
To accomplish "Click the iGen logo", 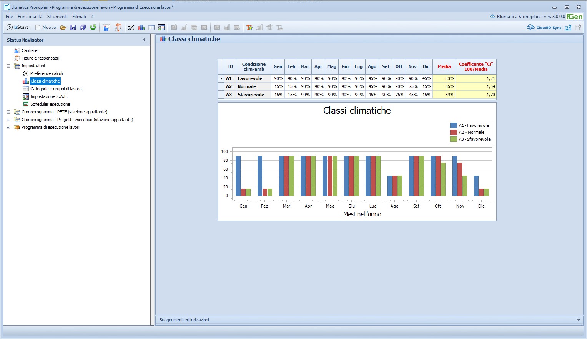I will (x=575, y=17).
